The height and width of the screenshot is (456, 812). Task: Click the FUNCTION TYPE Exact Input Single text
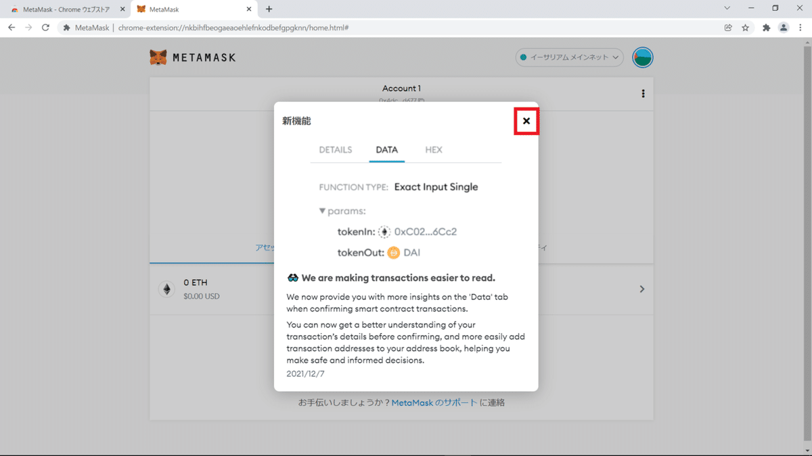(x=399, y=187)
